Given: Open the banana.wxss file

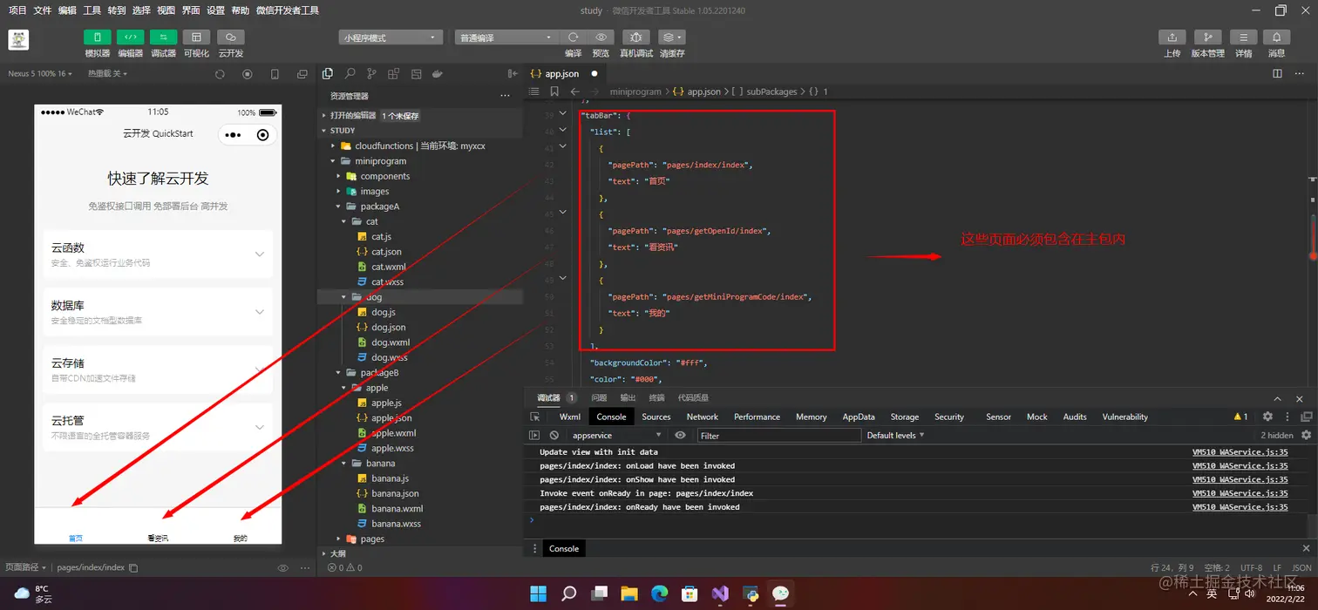Looking at the screenshot, I should click(396, 524).
